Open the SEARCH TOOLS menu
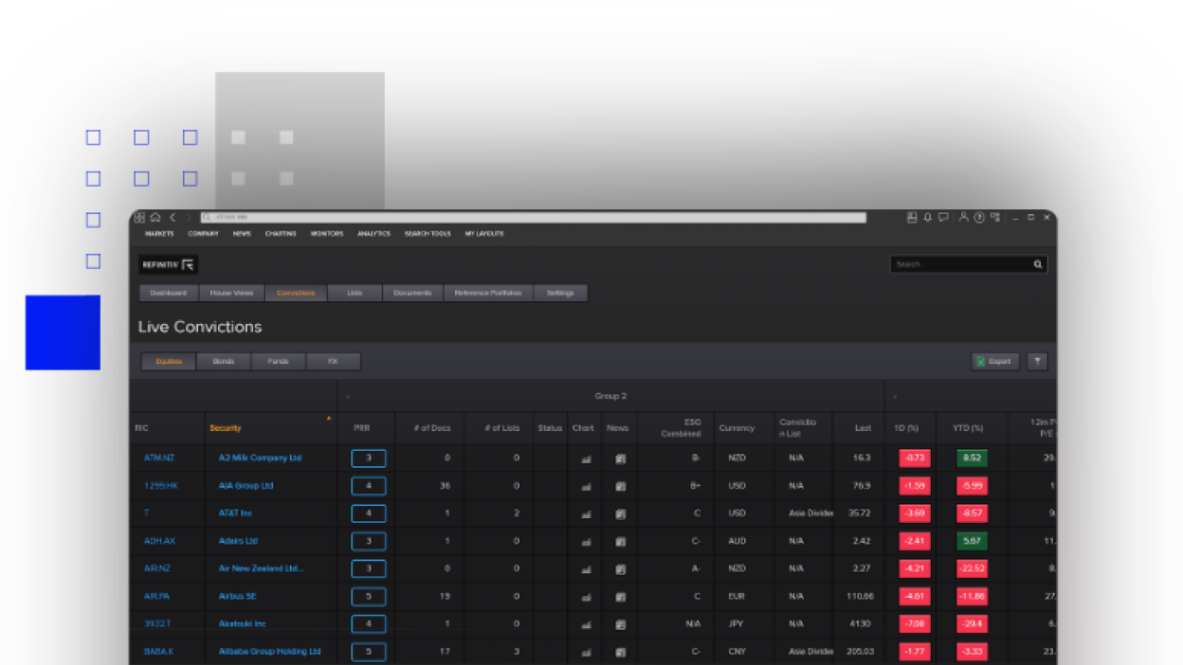This screenshot has height=665, width=1183. (428, 233)
